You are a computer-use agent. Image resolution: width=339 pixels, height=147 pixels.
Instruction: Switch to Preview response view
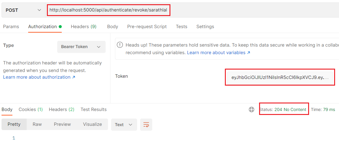[x=62, y=124]
